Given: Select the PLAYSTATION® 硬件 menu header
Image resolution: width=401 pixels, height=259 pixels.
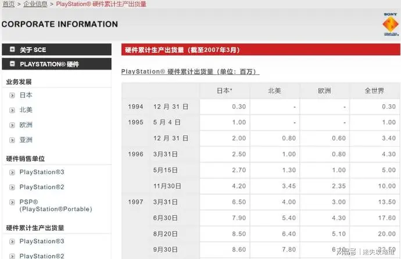Looking at the screenshot, I should click(56, 64).
